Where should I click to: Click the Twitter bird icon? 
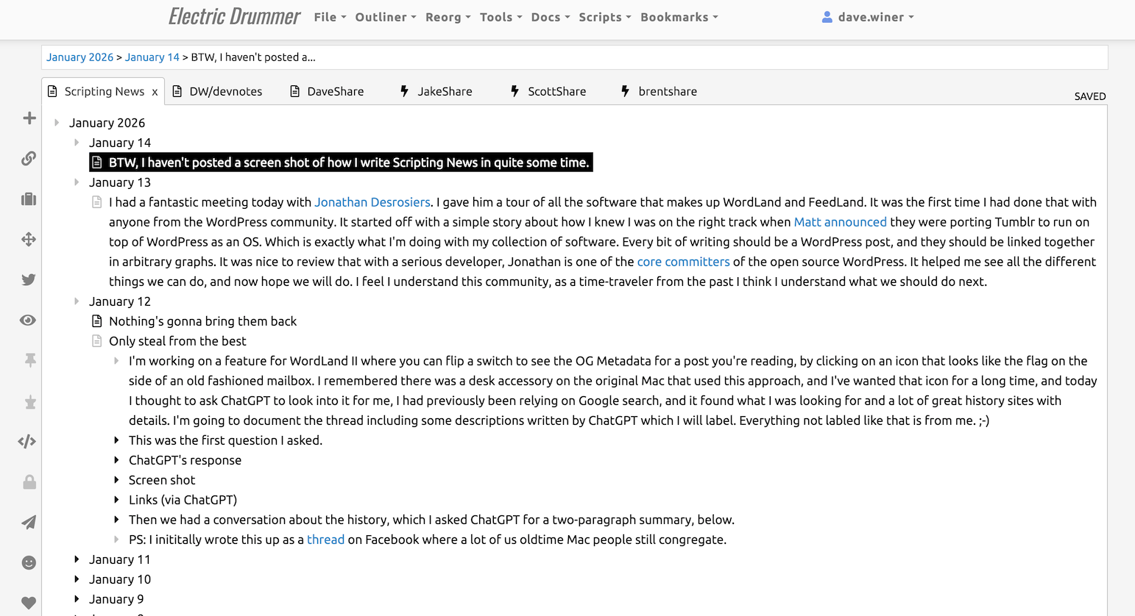tap(29, 280)
